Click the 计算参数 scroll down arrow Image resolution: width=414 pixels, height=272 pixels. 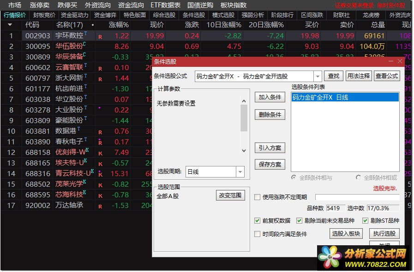coord(244,150)
